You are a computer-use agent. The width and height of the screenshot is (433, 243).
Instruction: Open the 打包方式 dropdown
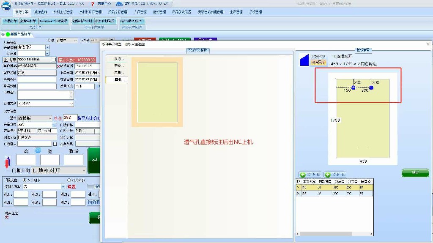pos(71,104)
